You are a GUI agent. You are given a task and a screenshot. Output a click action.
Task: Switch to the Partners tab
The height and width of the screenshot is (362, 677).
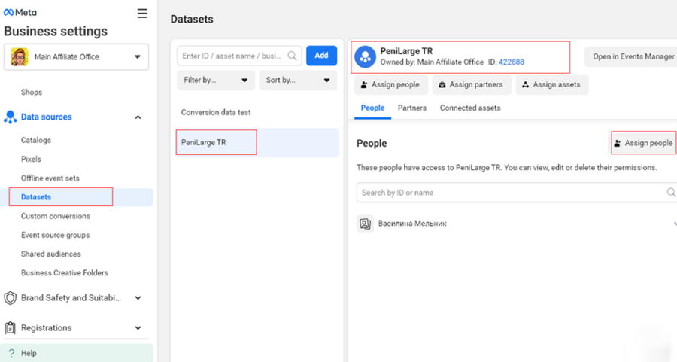pyautogui.click(x=412, y=108)
